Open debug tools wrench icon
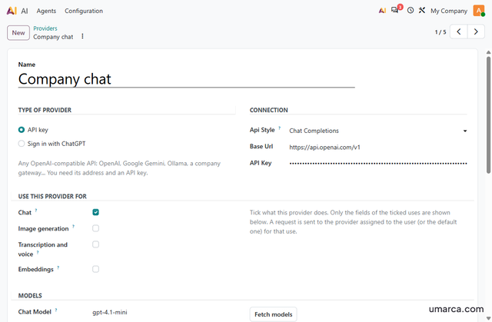 point(422,10)
